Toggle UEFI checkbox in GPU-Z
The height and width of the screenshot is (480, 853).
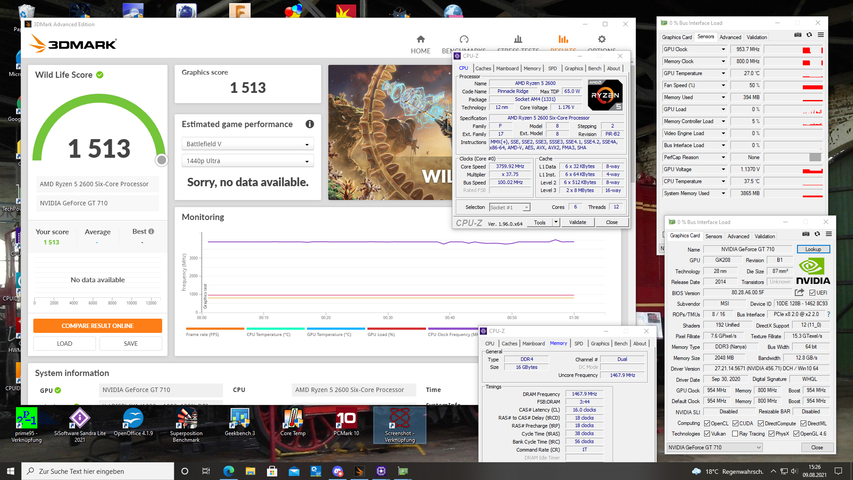[x=812, y=292]
